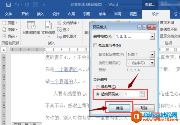Screen dimensions: 180x125
Task: Decrease the start page number spinner
Action: tap(142, 95)
